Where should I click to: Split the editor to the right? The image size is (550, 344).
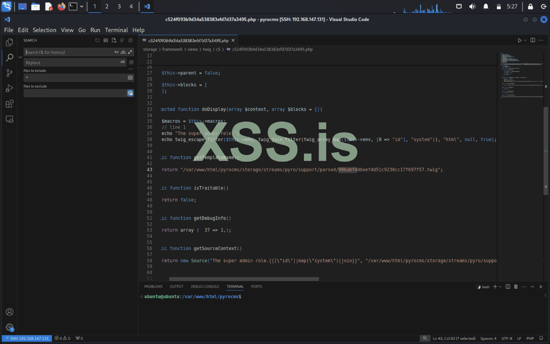click(533, 40)
